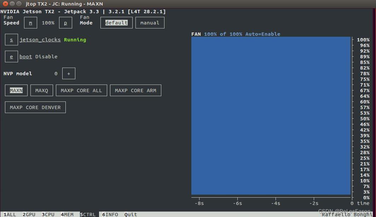Click the Running status text
376x217 pixels.
point(75,39)
